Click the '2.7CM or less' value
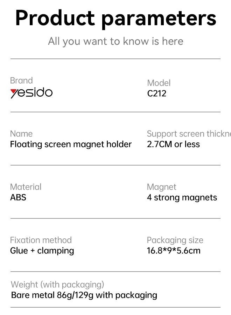 [173, 144]
